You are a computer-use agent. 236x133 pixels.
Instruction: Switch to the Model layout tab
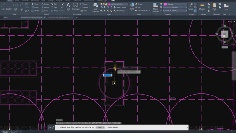pos(6,132)
